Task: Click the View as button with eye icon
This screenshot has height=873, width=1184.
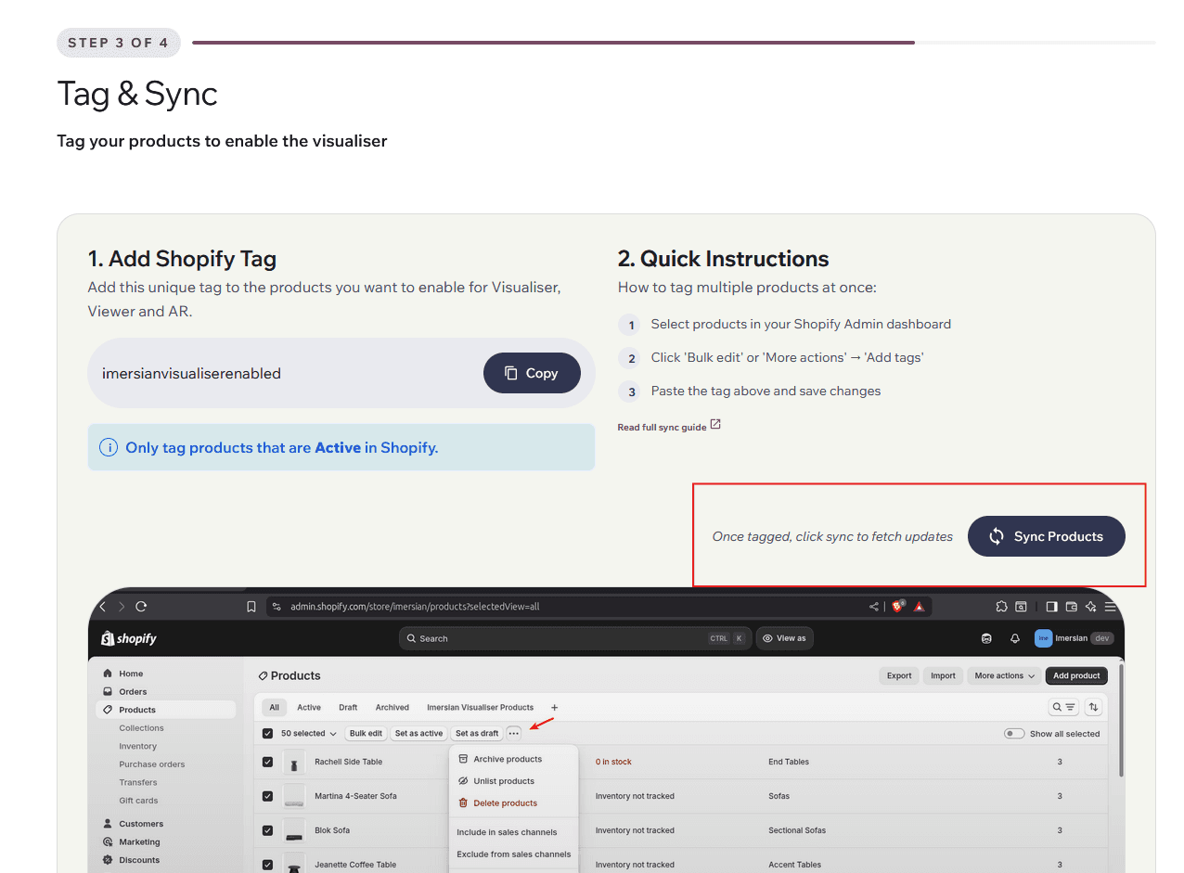Action: click(785, 638)
